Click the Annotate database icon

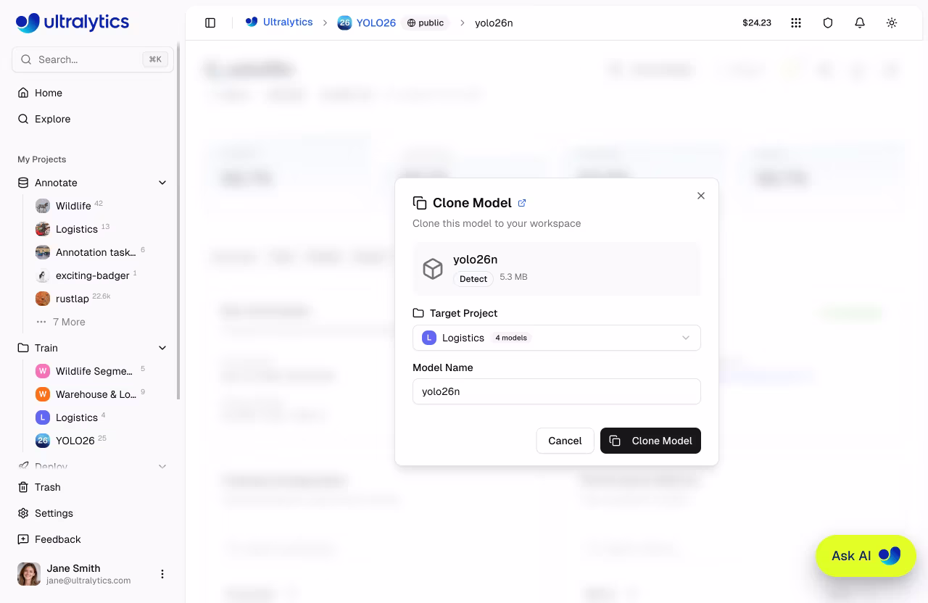click(x=23, y=183)
